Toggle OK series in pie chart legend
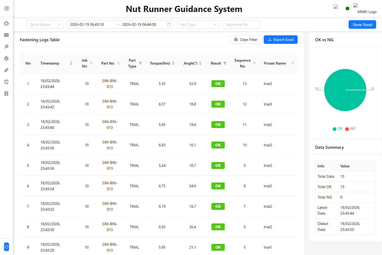 (x=338, y=129)
